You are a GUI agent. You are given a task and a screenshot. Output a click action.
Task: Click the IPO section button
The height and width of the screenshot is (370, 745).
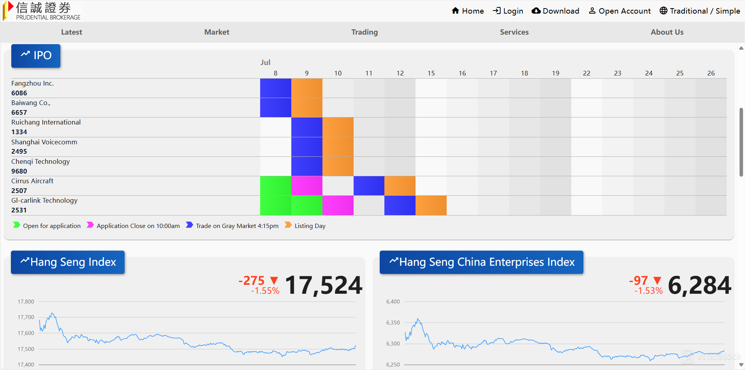[x=36, y=56]
